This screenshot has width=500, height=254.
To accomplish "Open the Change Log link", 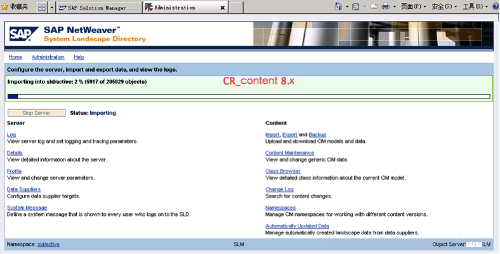I will point(279,189).
